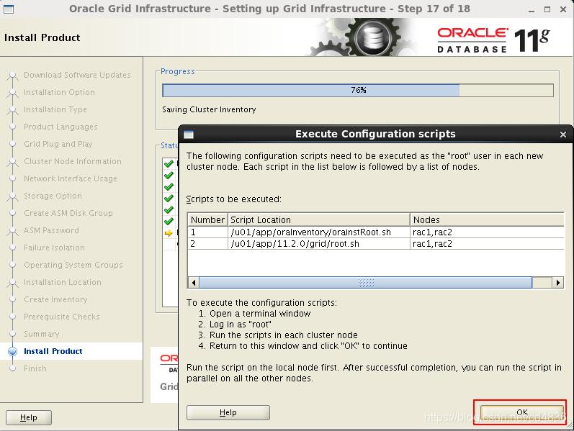Click Help button in the scripts dialog
This screenshot has height=431, width=574.
click(228, 412)
